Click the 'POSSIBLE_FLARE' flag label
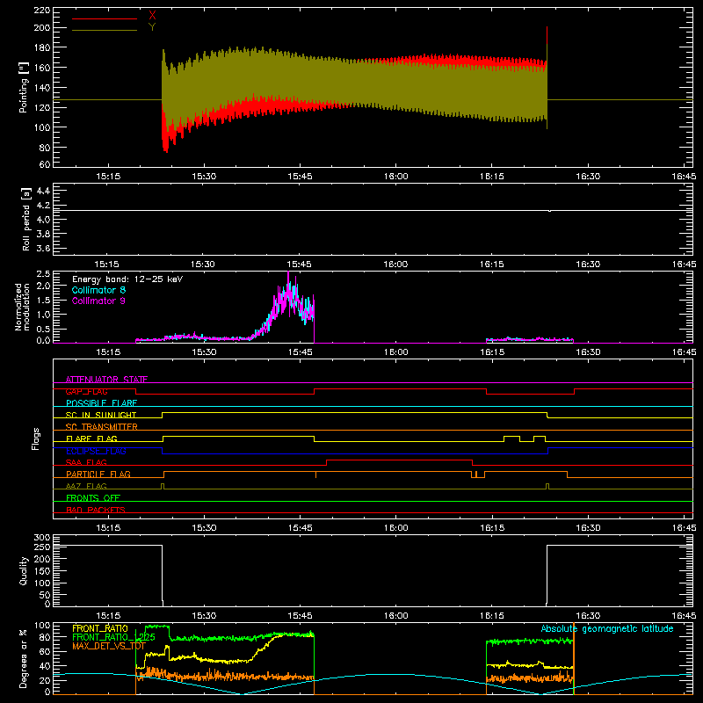 101,403
